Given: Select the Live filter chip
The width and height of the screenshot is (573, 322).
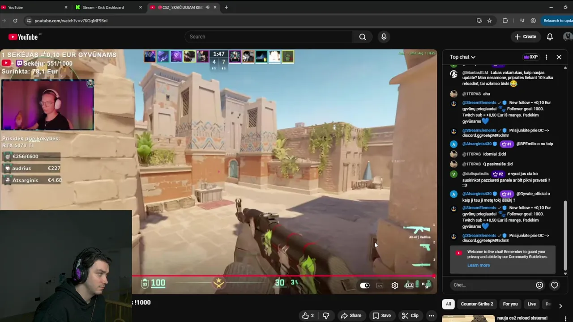Looking at the screenshot, I should pos(531,304).
